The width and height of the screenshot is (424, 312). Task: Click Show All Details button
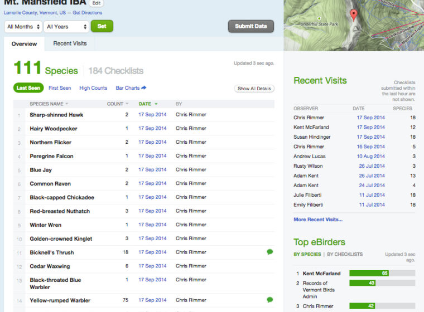point(254,89)
